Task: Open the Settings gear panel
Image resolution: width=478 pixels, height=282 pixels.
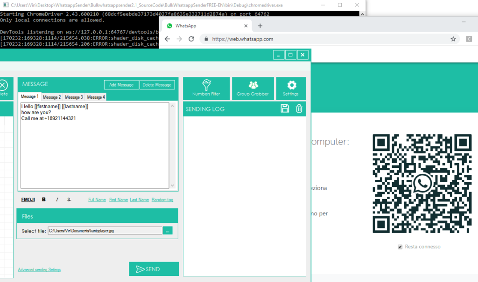Action: click(x=291, y=88)
